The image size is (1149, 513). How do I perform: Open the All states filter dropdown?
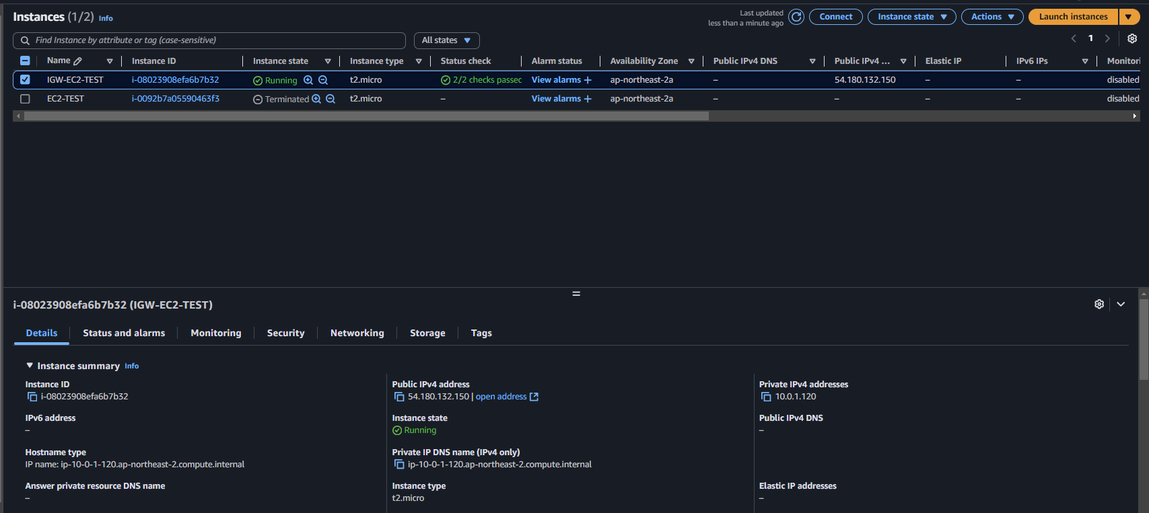click(x=447, y=40)
